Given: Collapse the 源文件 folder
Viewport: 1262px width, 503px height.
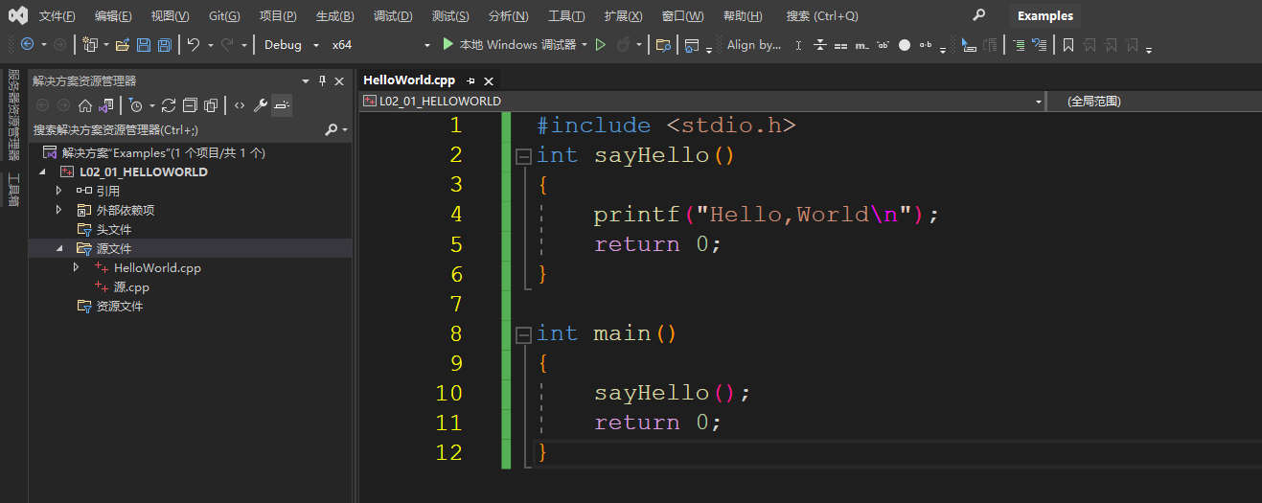Looking at the screenshot, I should tap(59, 249).
